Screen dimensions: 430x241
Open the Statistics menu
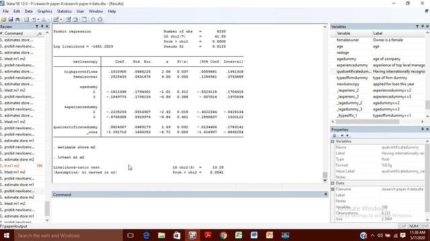tap(64, 11)
